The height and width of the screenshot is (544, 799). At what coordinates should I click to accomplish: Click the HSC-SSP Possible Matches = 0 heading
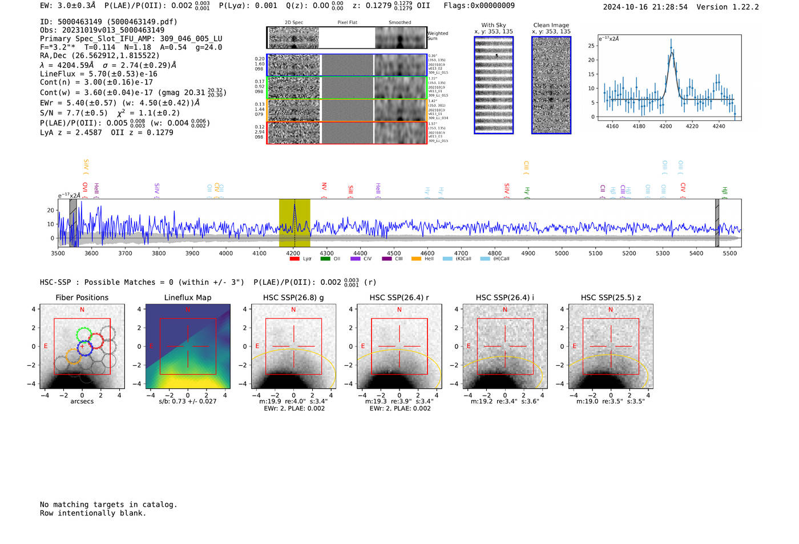click(x=142, y=283)
